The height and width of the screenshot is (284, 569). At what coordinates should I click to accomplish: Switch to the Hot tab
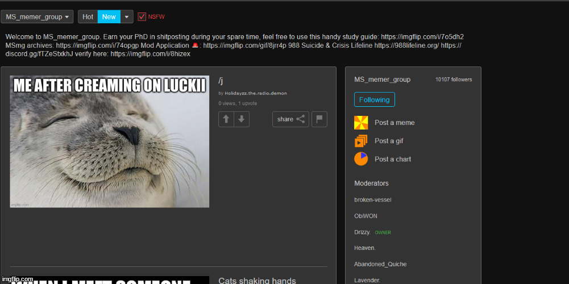pyautogui.click(x=88, y=17)
